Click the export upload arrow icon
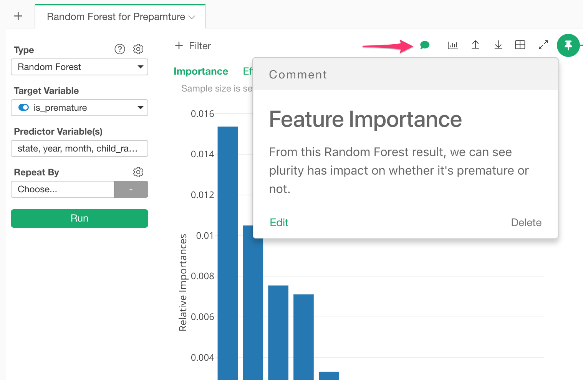 [x=475, y=45]
